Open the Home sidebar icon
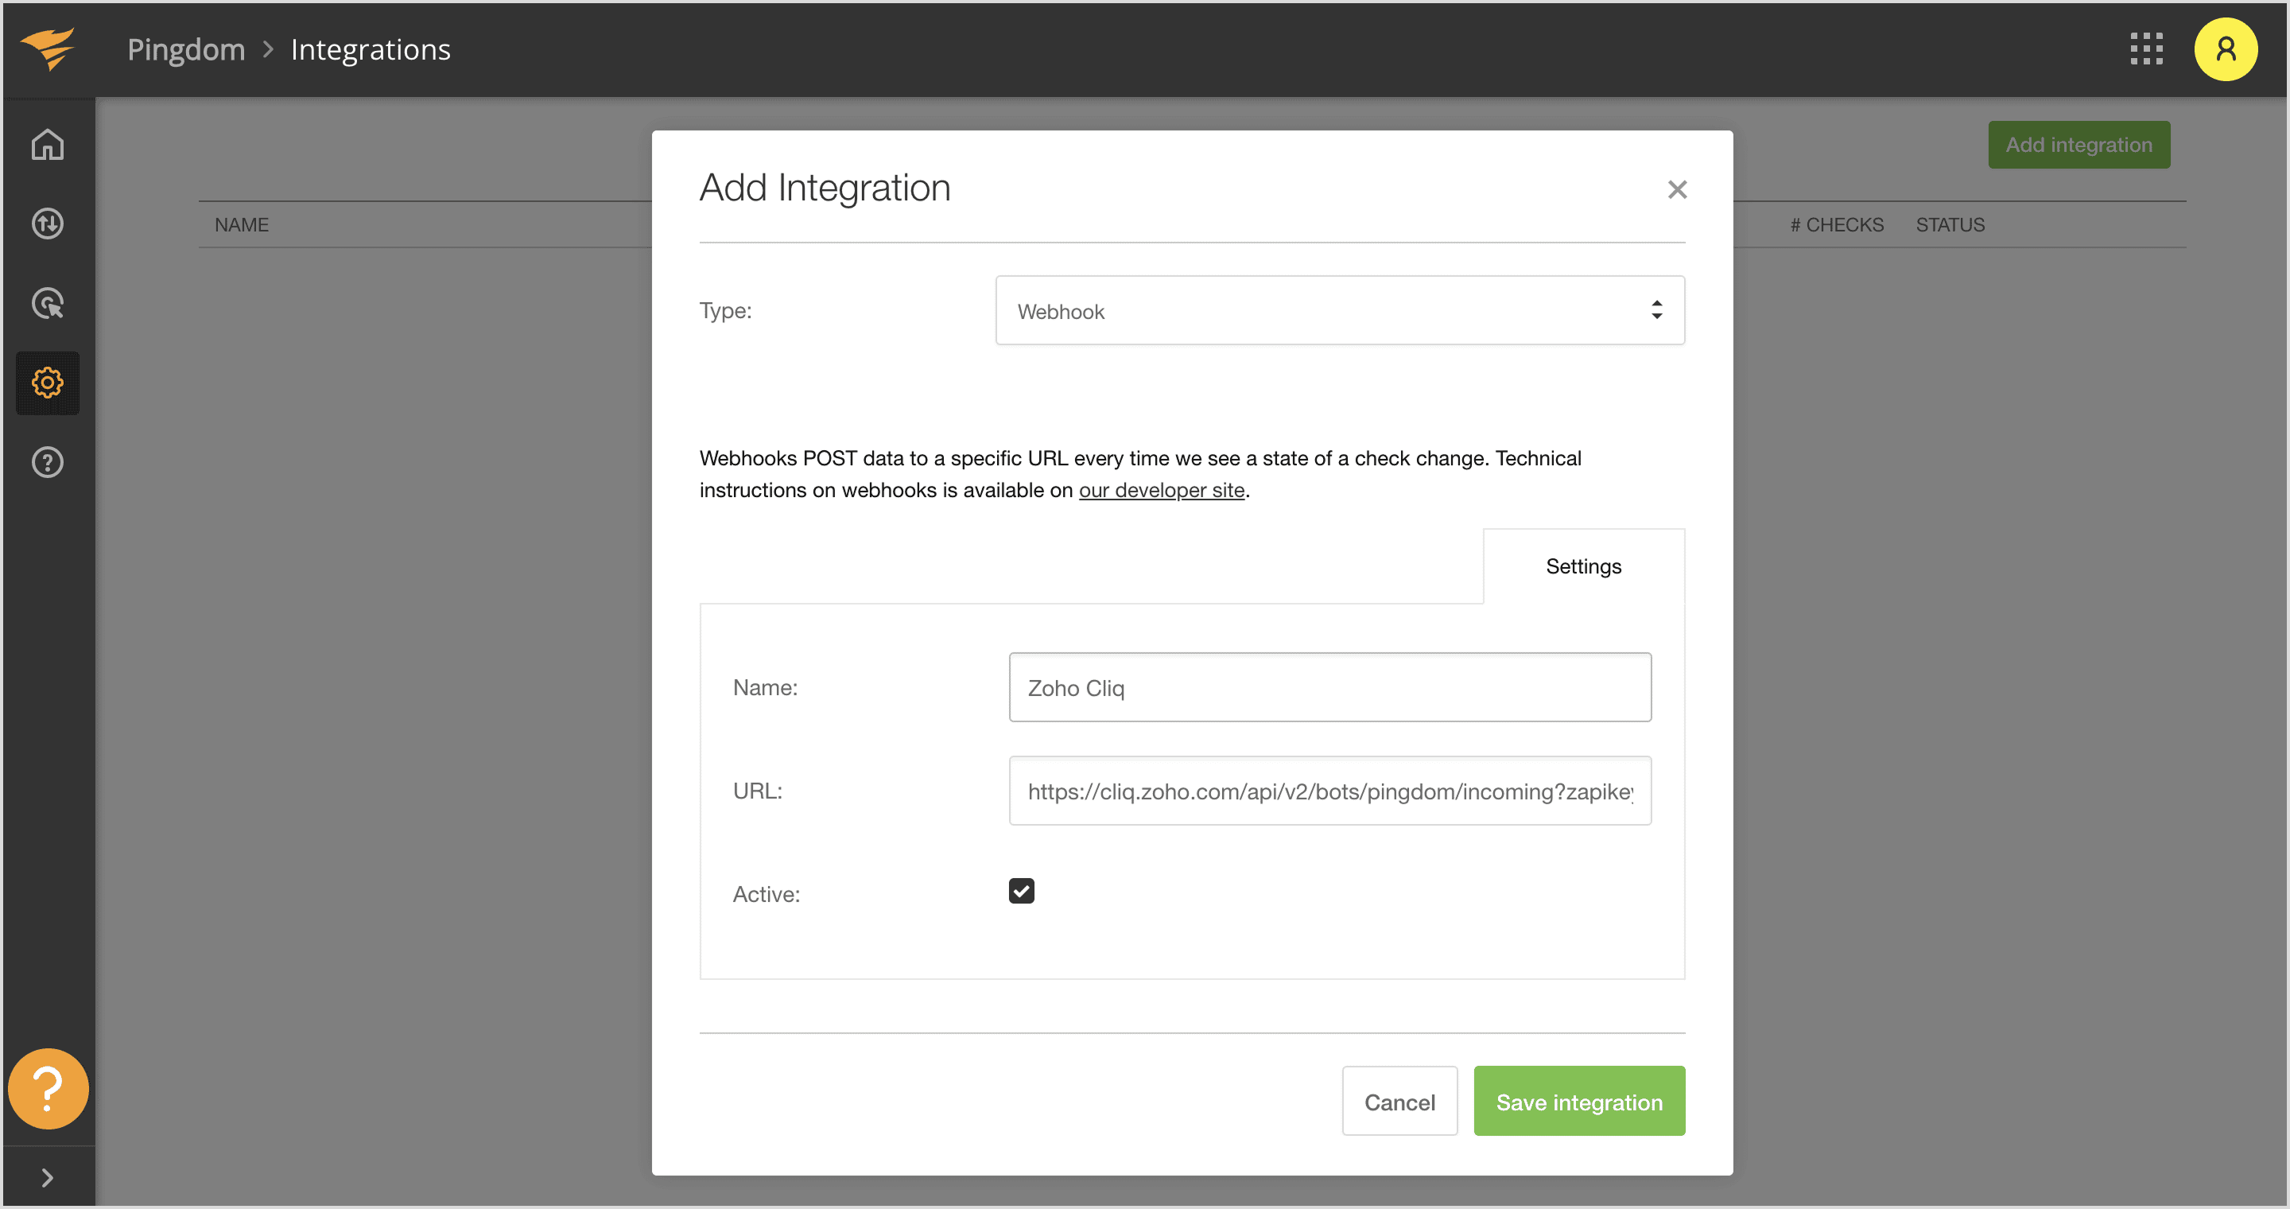The image size is (2290, 1209). 47,145
